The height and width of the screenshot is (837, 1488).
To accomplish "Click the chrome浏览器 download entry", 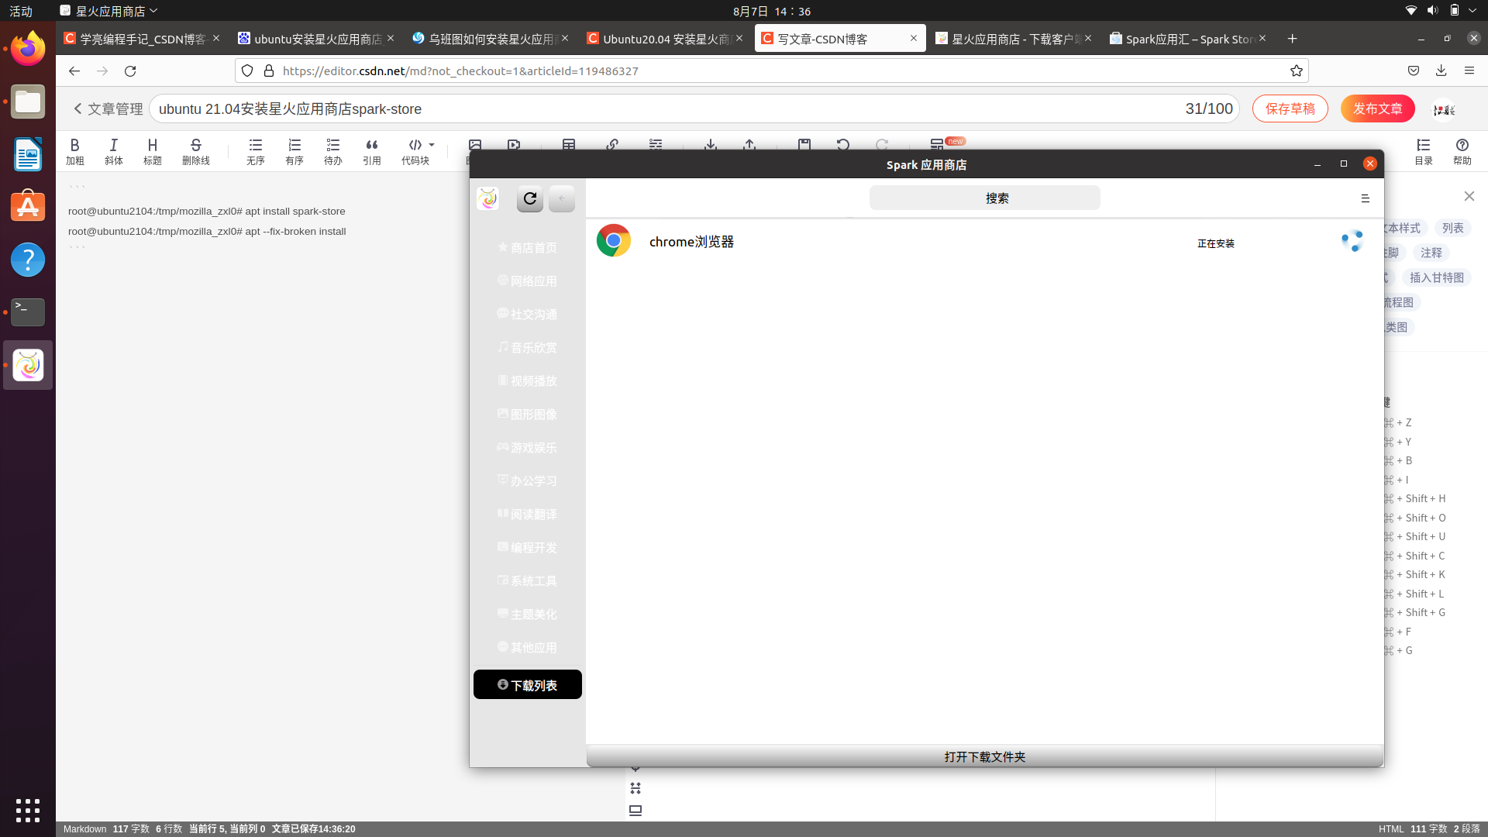I will 984,242.
